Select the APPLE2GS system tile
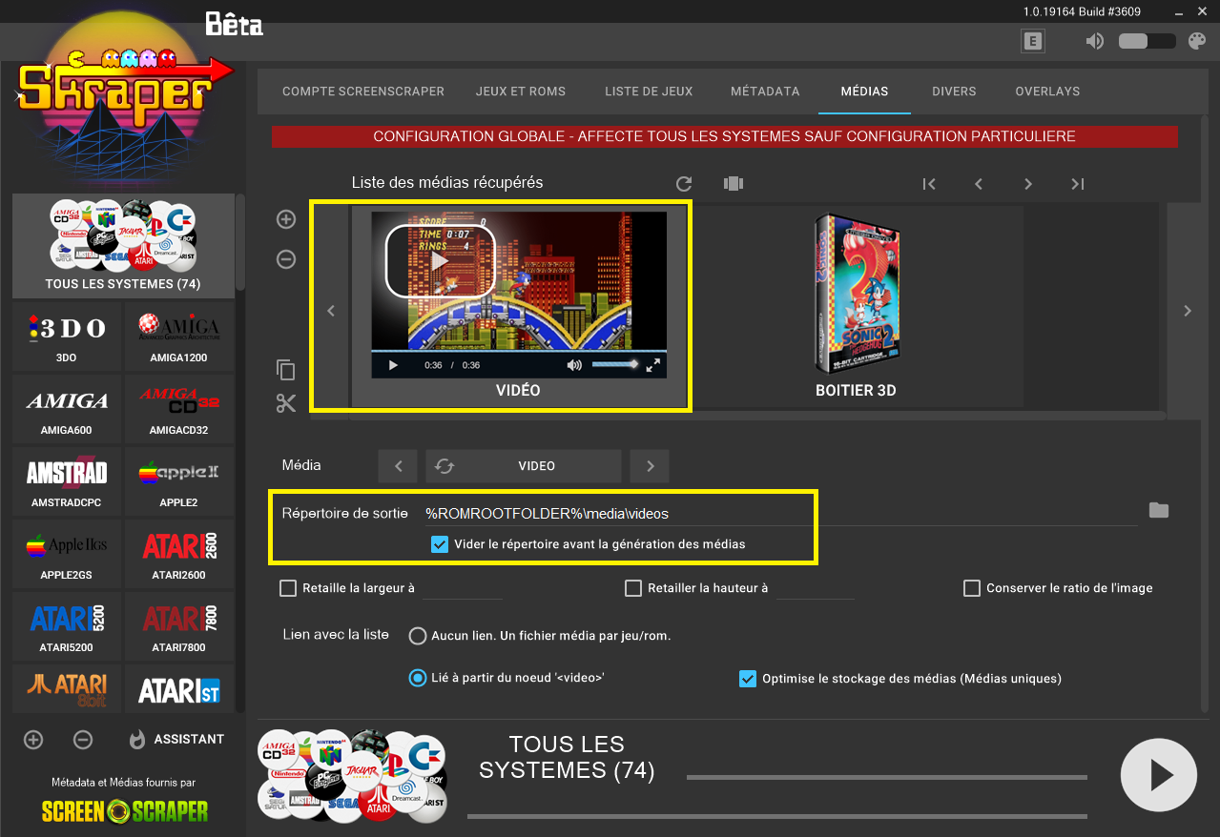This screenshot has width=1220, height=837. tap(67, 554)
